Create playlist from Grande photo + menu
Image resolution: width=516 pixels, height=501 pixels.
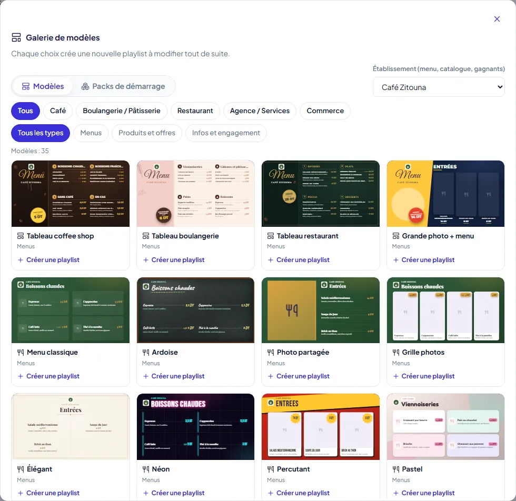(x=423, y=260)
